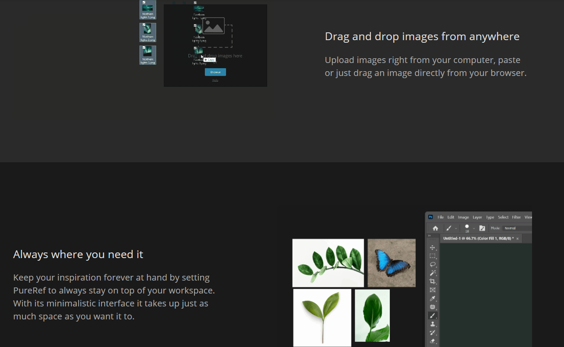Image resolution: width=564 pixels, height=347 pixels.
Task: Toggle checkbox on Northern lights 3.png file
Action: pos(144,47)
